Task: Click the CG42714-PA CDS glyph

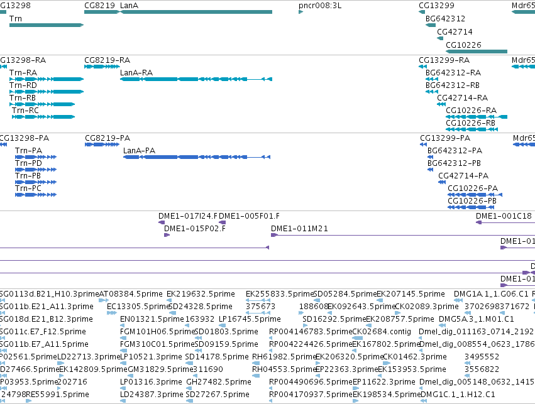Action: pos(442,182)
